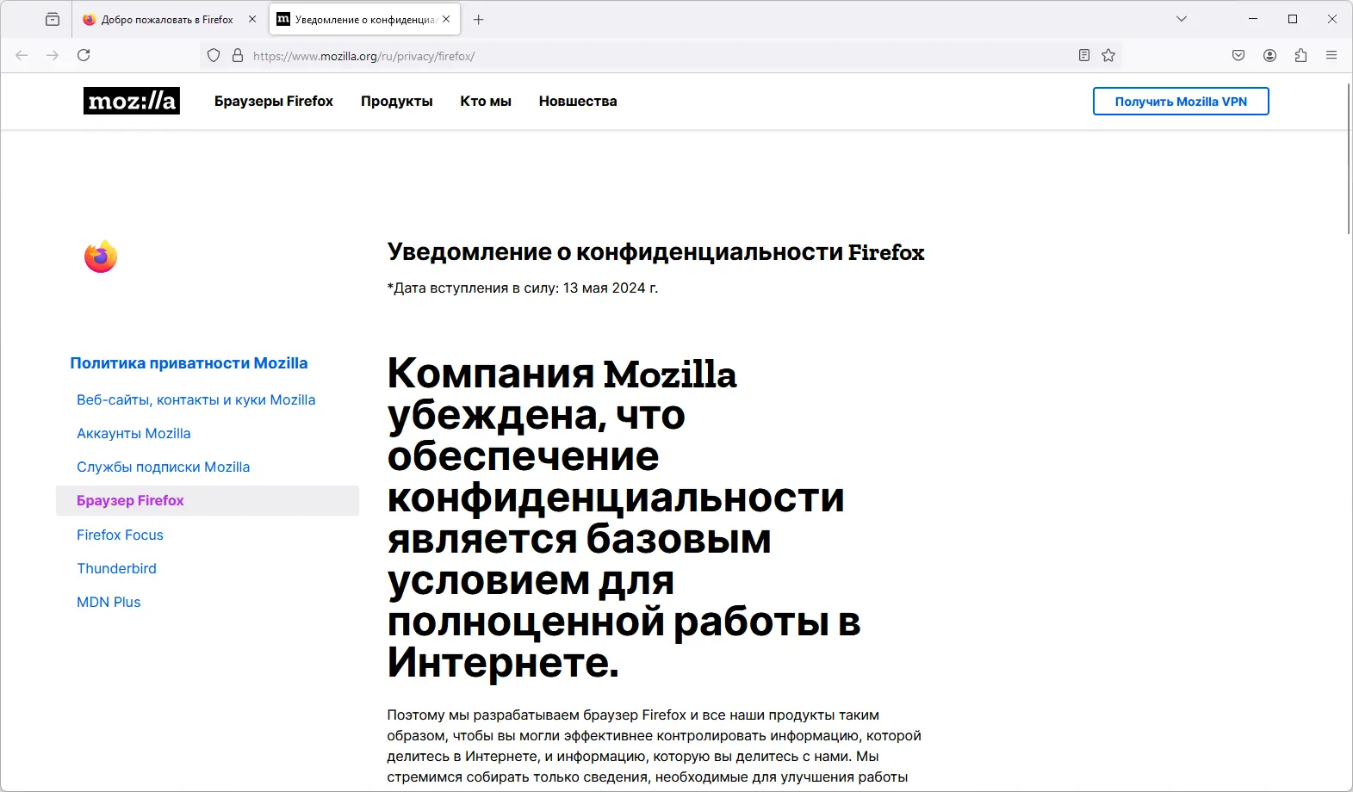Show site security lock info

[x=238, y=55]
